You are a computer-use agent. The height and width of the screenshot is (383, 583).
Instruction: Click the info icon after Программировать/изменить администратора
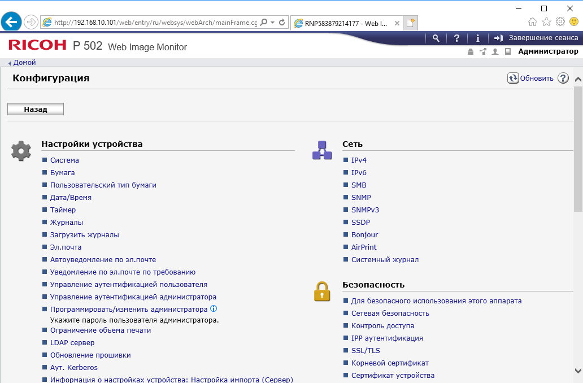tap(214, 309)
